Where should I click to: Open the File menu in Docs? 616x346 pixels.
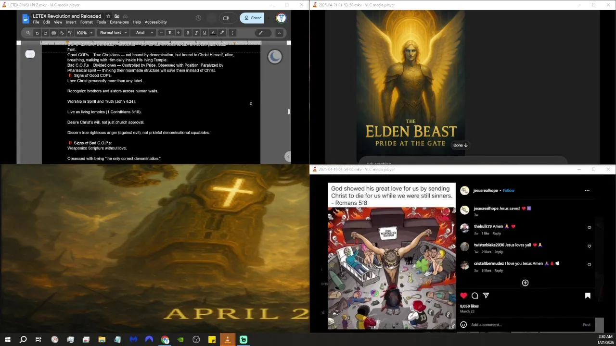(36, 22)
